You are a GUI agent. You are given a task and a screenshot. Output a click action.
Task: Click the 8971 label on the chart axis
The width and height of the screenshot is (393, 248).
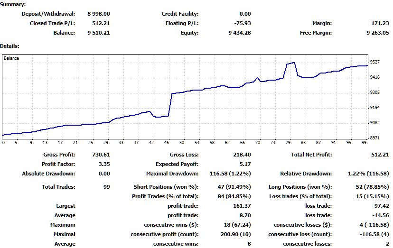point(374,138)
